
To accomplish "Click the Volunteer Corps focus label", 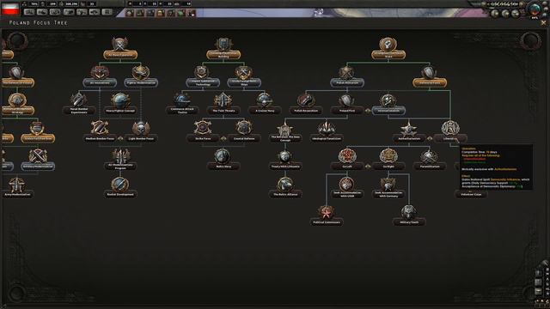I will click(471, 195).
